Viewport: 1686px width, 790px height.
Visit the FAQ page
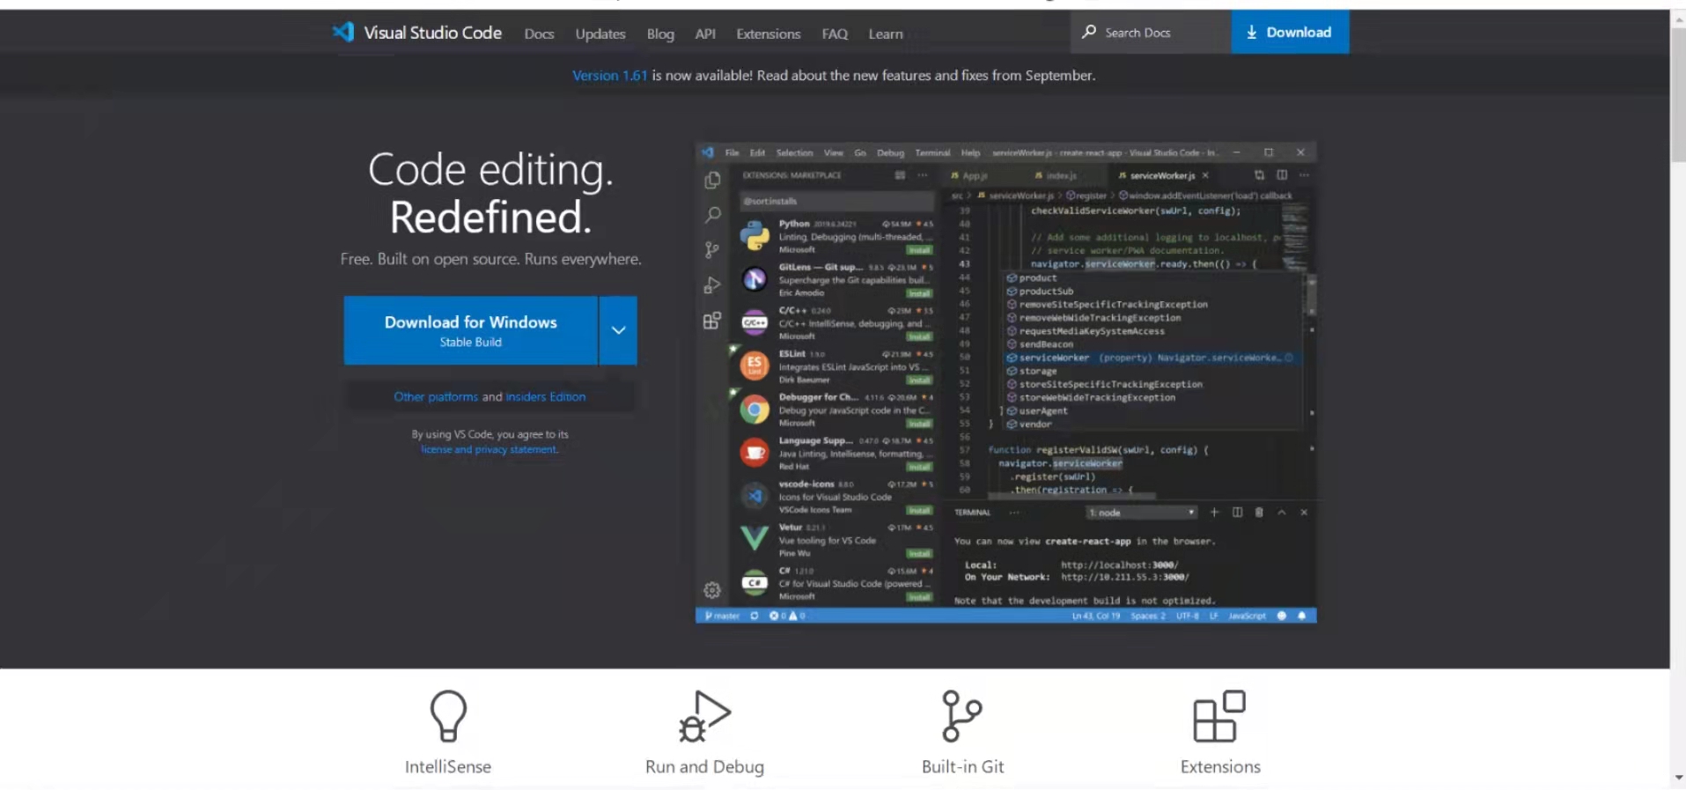click(835, 33)
